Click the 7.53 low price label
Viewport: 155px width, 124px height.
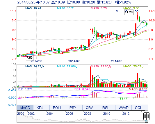coord(30,58)
